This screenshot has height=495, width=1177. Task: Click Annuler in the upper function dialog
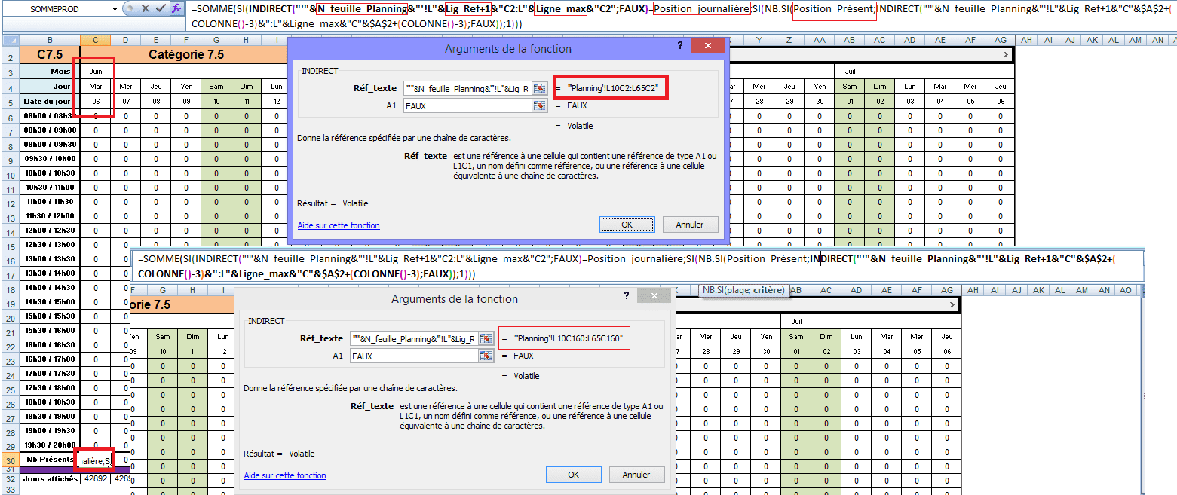pos(690,225)
